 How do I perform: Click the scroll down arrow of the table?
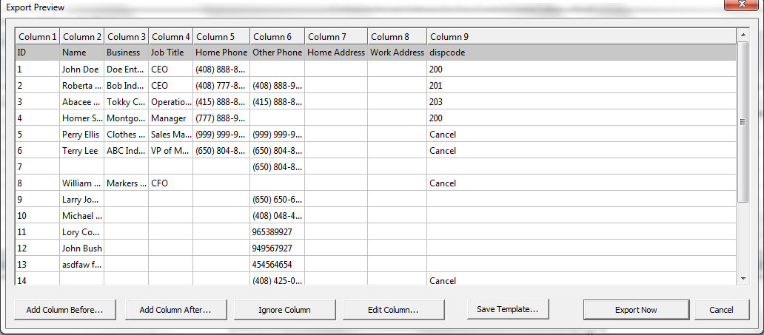point(743,278)
